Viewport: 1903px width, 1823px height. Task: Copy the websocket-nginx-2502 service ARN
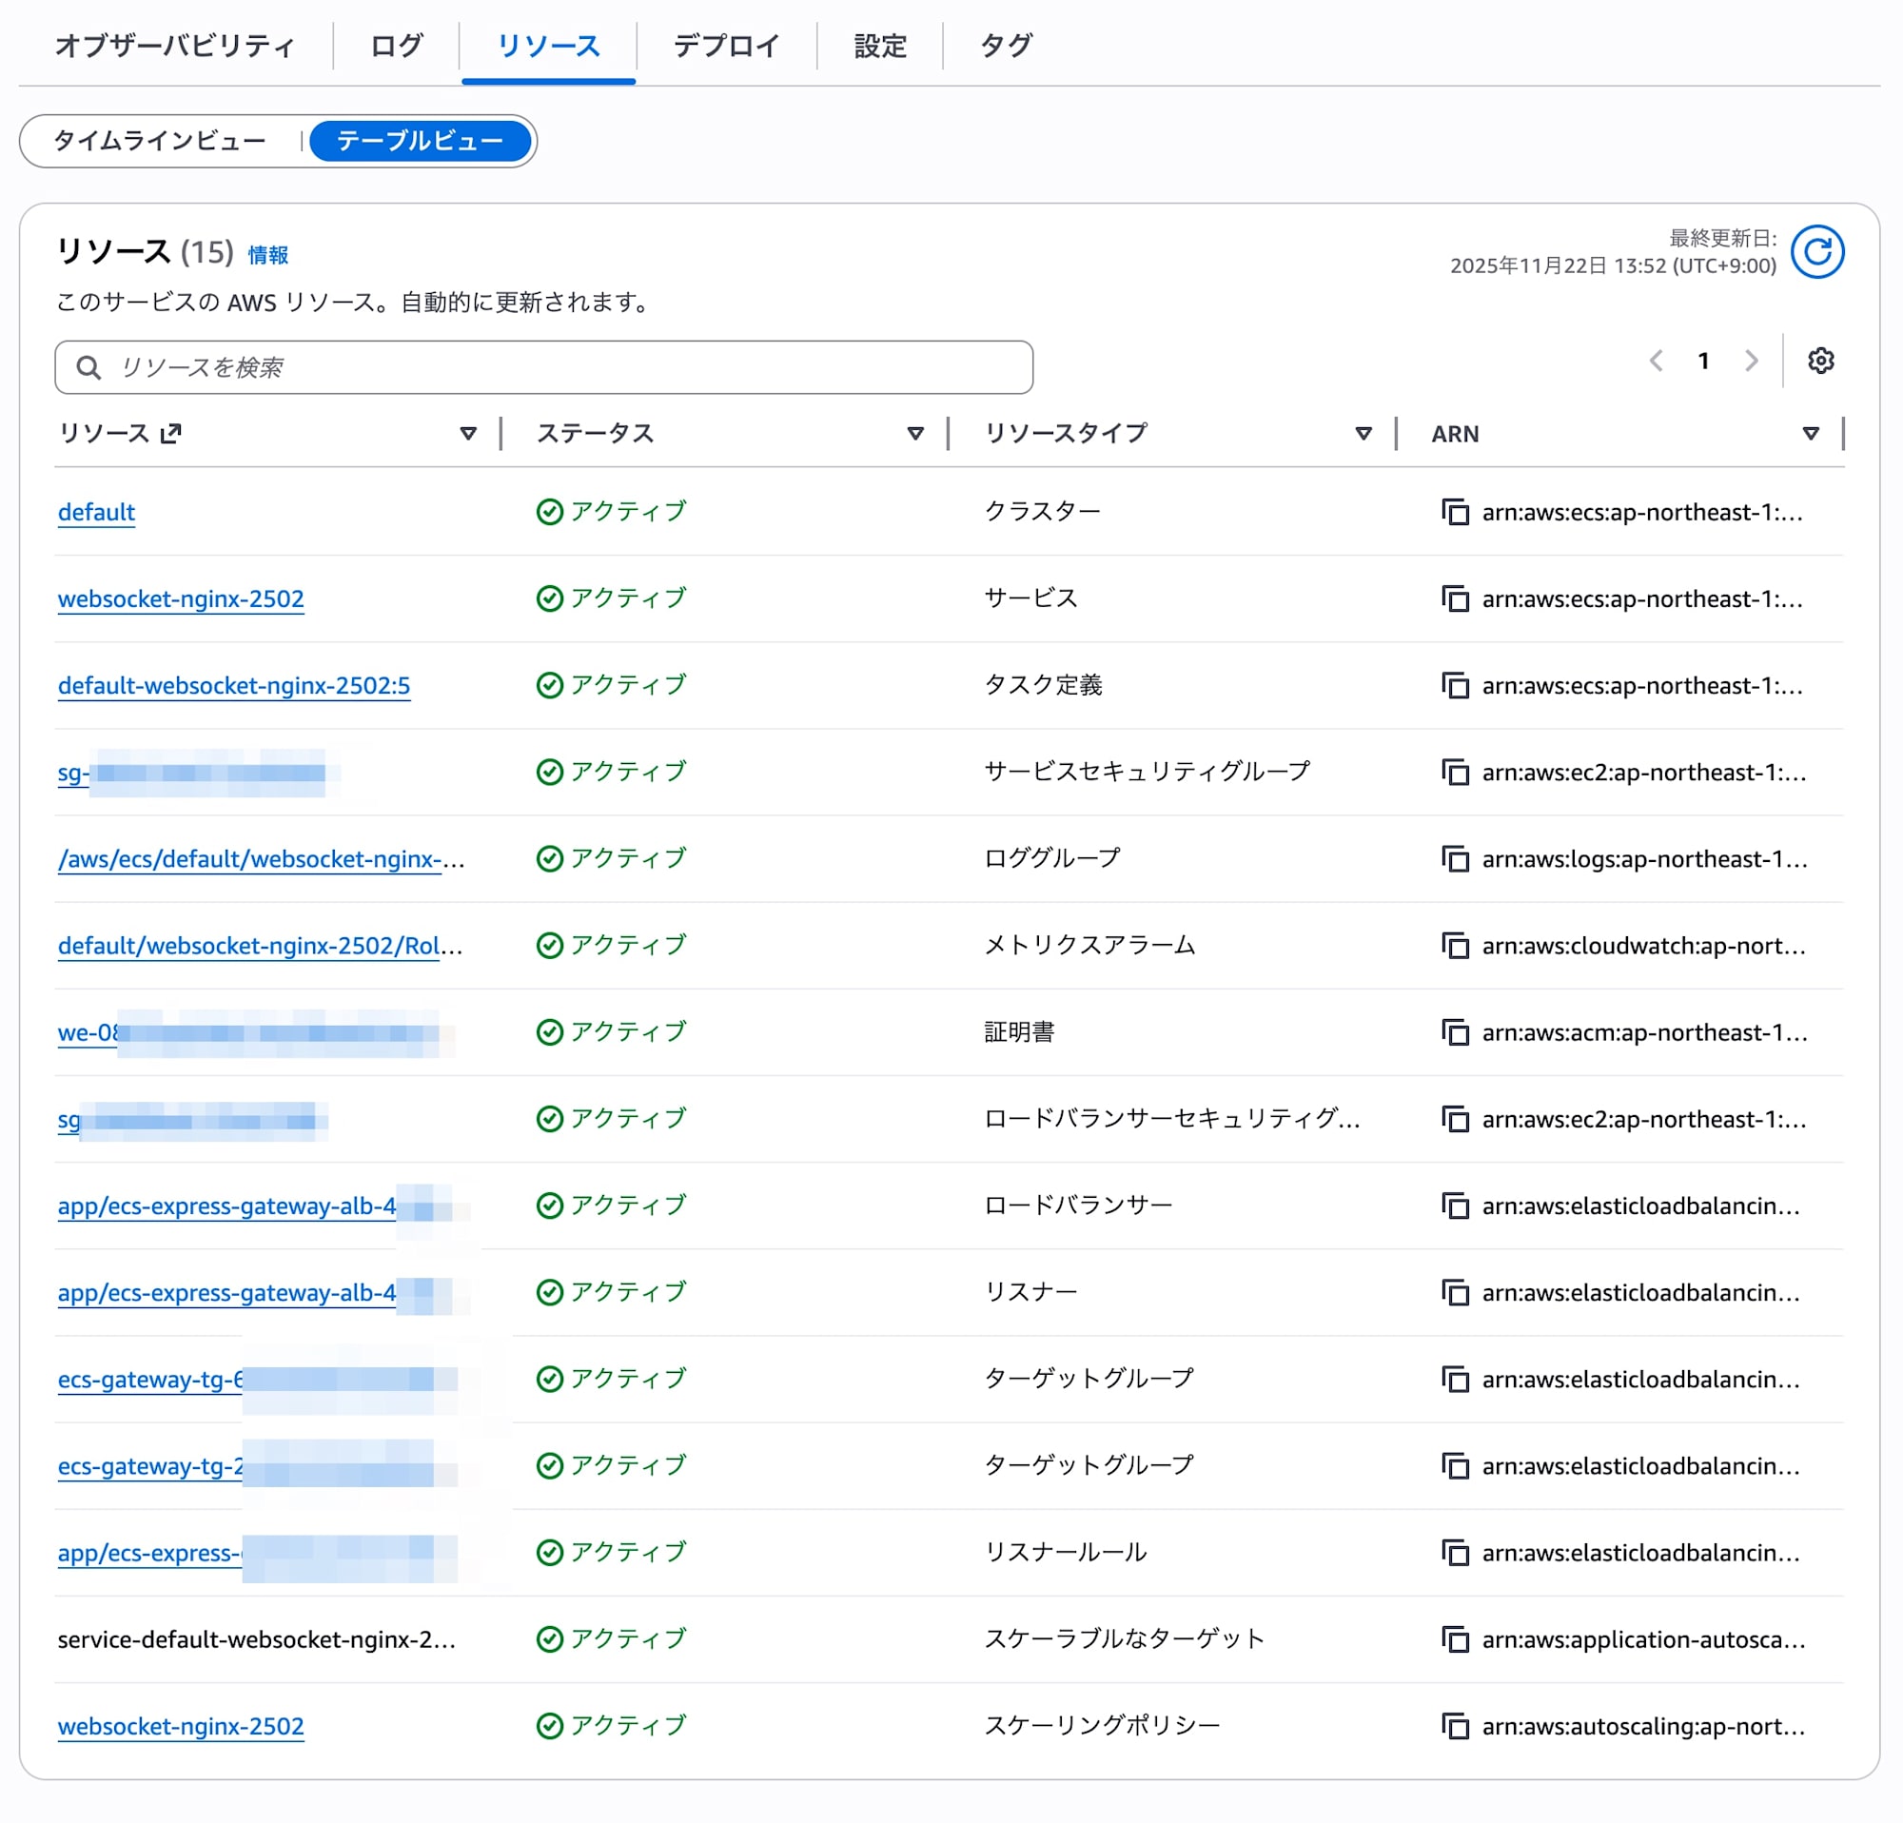point(1456,598)
